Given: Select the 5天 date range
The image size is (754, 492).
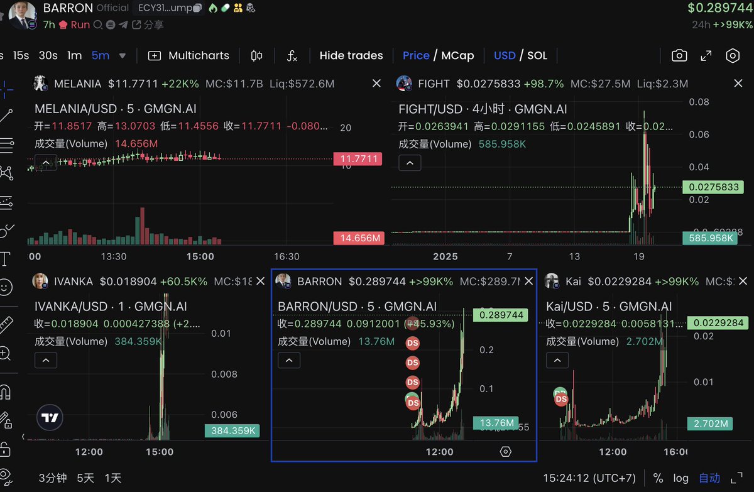Looking at the screenshot, I should tap(85, 478).
